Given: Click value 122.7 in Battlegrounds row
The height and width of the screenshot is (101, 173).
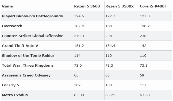Looking at the screenshot, I should click(110, 16).
